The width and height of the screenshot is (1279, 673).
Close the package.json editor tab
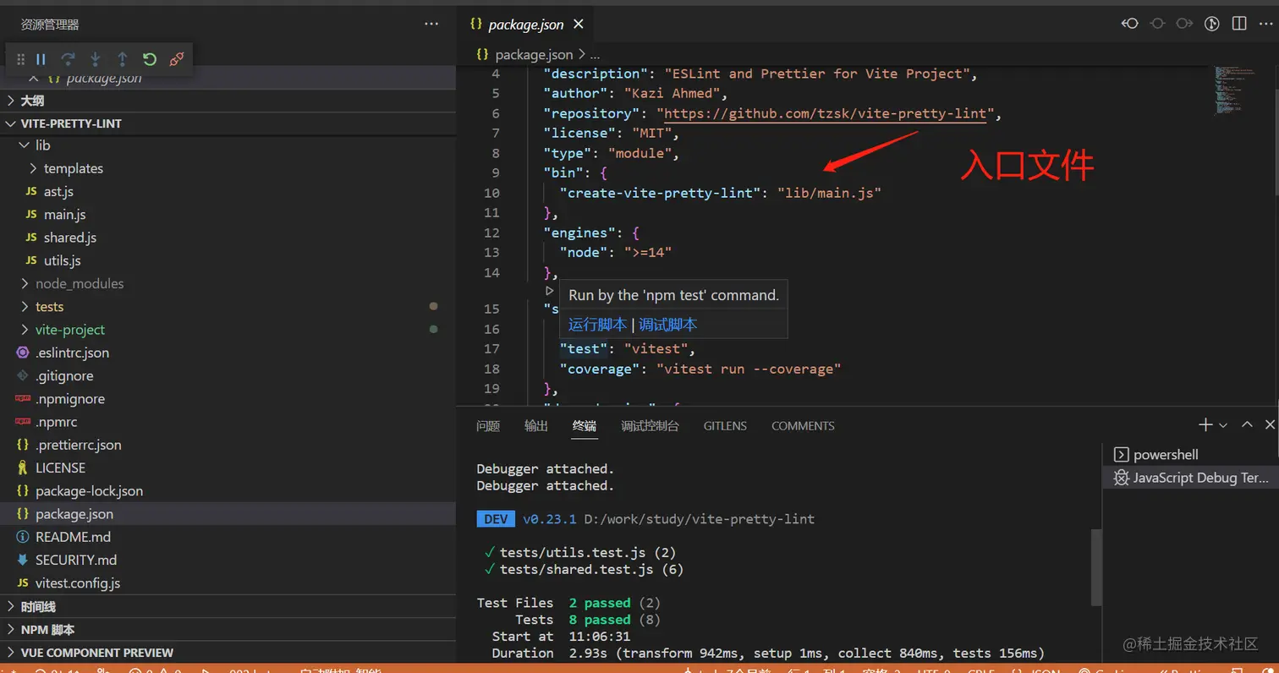click(x=579, y=25)
